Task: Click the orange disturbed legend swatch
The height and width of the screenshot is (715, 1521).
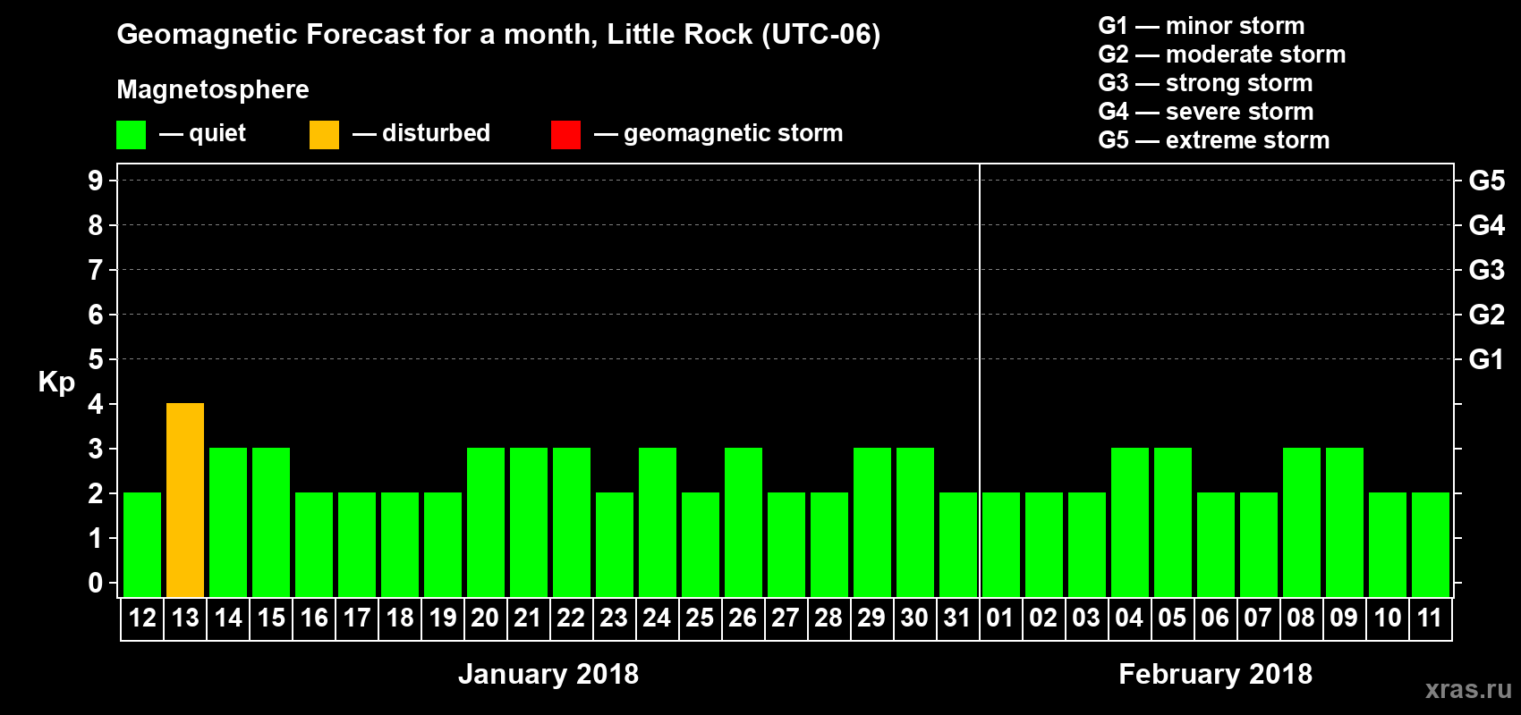Action: point(324,135)
